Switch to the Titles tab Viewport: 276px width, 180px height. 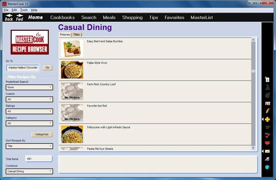pos(77,34)
